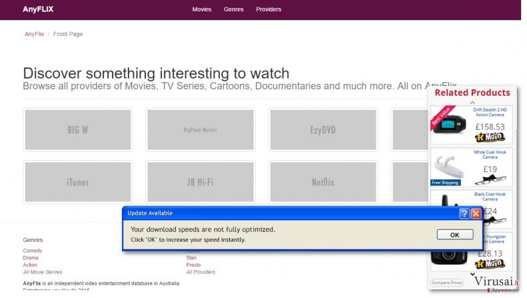Click the help question mark icon in dialog
Screen dimensions: 527x298
(464, 213)
